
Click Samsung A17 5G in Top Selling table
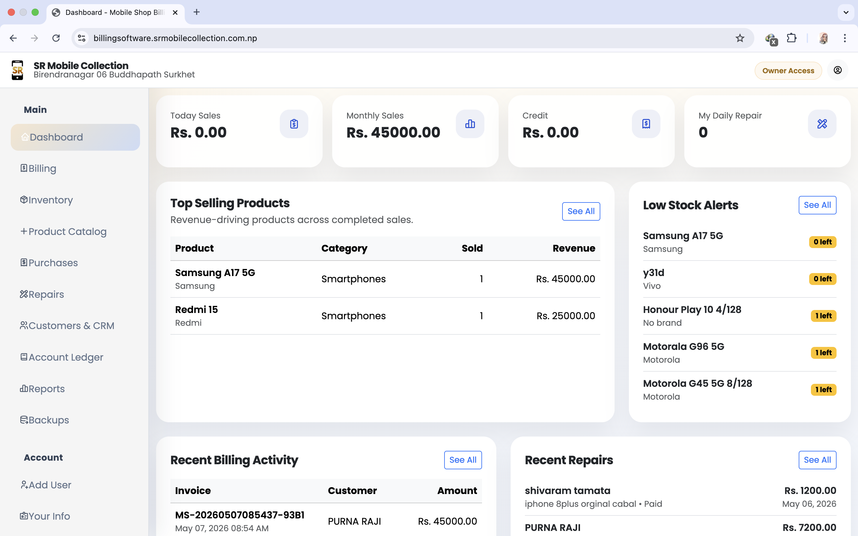click(215, 272)
